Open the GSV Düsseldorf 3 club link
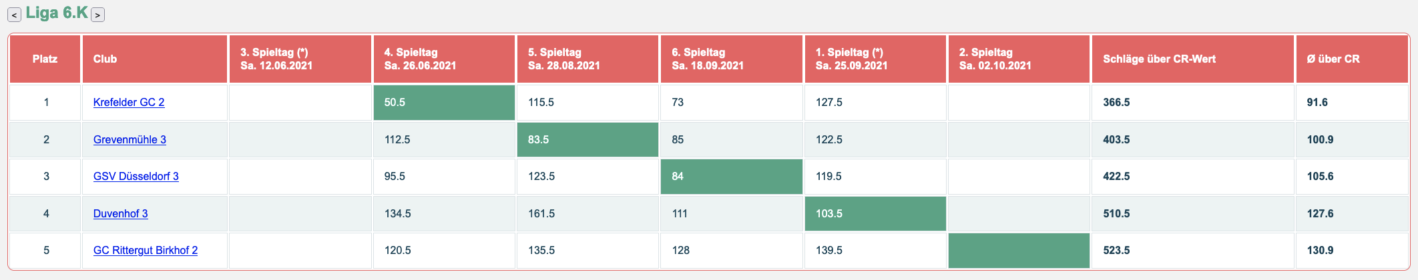The image size is (1418, 280). tap(136, 176)
